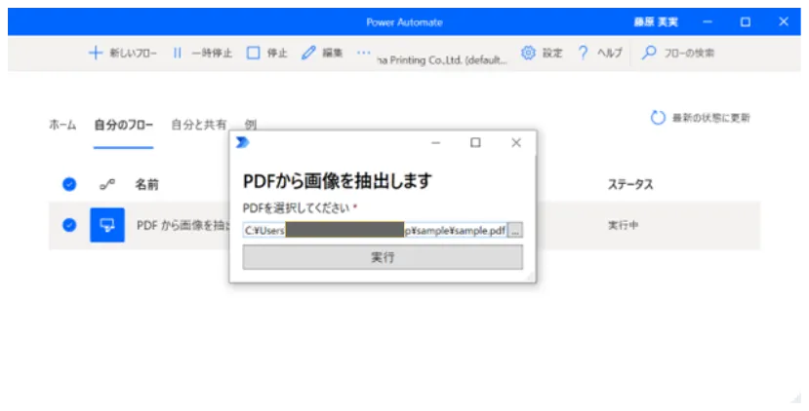
Task: Browse for PDF with the ... button
Action: coord(515,231)
